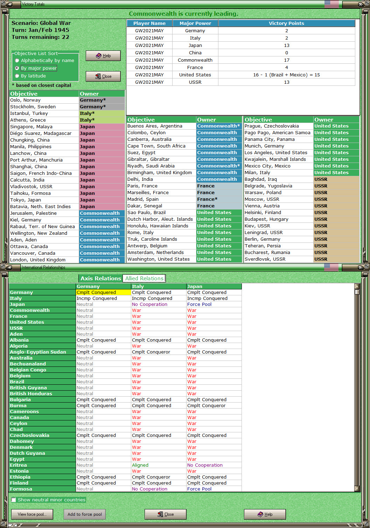Click the United States victory points cell '16 - 1 (Brazil + Mexico) = 15'
Image resolution: width=370 pixels, height=528 pixels.
287,75
